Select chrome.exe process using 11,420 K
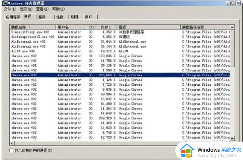The height and width of the screenshot is (160, 243). (120, 123)
